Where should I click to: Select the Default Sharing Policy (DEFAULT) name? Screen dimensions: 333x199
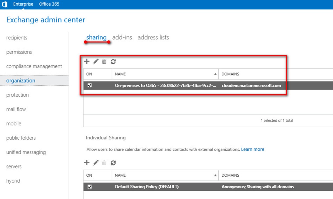click(x=147, y=187)
